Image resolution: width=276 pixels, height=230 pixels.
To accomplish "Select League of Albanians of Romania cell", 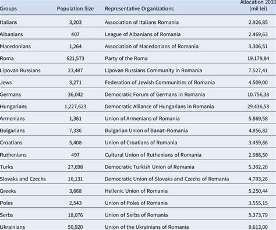I will (x=143, y=34).
